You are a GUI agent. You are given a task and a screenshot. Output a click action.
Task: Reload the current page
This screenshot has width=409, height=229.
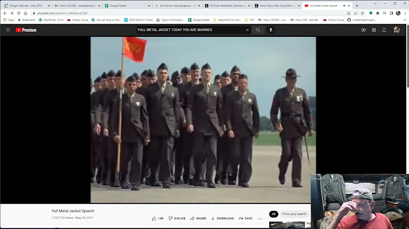click(19, 13)
